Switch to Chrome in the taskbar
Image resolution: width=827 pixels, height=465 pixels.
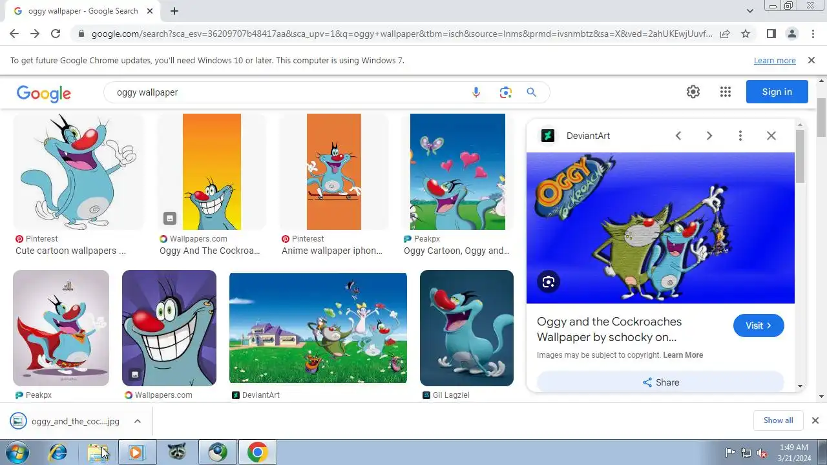click(257, 452)
